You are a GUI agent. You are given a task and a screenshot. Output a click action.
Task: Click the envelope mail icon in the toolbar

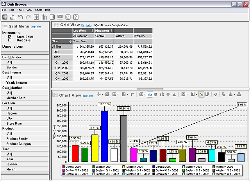pyautogui.click(x=60, y=17)
